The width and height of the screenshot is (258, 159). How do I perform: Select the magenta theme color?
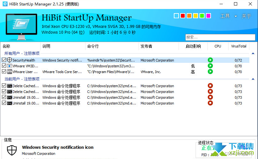coord(208,16)
